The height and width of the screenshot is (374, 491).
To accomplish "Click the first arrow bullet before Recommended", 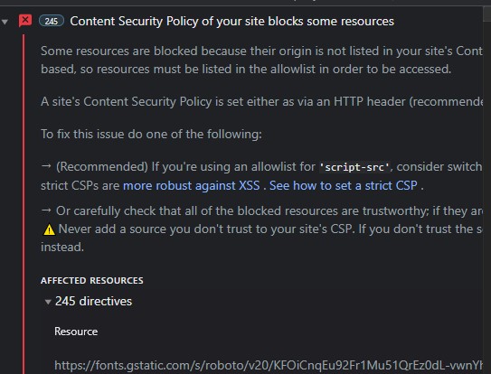I will [46, 166].
